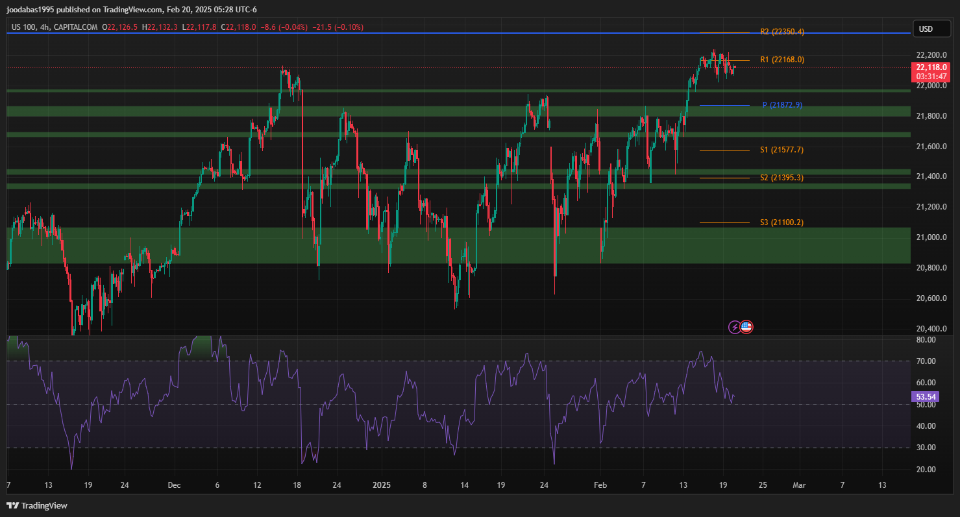Select the S1 (21577.7) support label
The width and height of the screenshot is (960, 517).
pos(782,150)
